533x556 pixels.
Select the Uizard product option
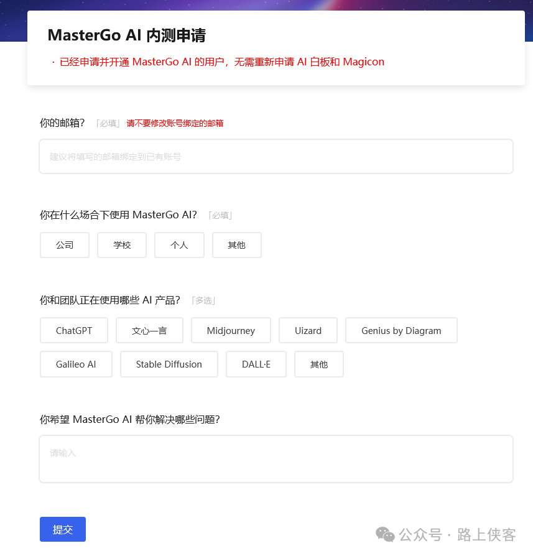point(308,330)
